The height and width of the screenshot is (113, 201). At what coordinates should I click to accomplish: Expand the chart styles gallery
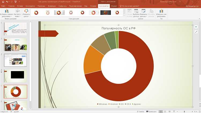124,15
